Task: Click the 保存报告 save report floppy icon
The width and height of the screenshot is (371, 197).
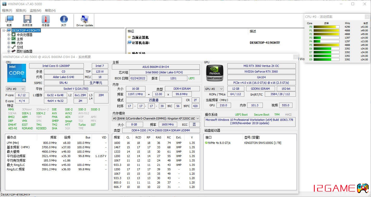Action: pos(27,21)
